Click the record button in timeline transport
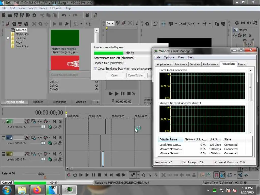Viewport: 260px width, 195px height. pyautogui.click(x=69, y=175)
